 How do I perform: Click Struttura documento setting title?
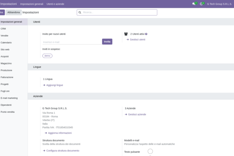point(53,140)
